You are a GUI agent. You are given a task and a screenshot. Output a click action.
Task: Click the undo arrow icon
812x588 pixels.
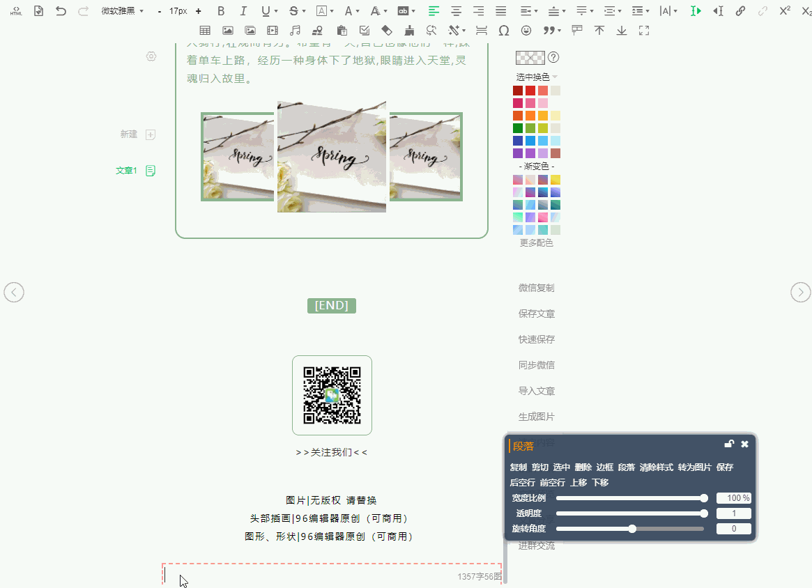click(x=61, y=11)
